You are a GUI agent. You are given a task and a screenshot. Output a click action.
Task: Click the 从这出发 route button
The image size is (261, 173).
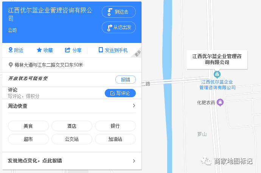click(118, 28)
